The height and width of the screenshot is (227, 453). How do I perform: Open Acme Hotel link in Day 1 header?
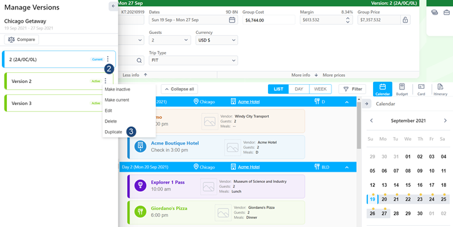[249, 102]
